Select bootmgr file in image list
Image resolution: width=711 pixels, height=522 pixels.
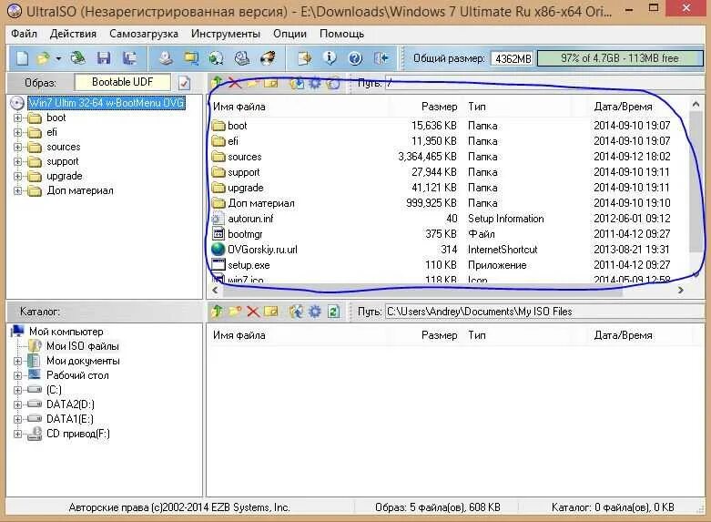pos(245,234)
